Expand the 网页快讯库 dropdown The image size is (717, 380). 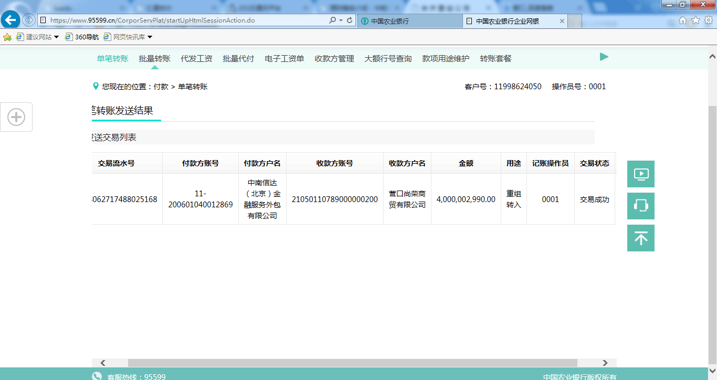tap(150, 37)
